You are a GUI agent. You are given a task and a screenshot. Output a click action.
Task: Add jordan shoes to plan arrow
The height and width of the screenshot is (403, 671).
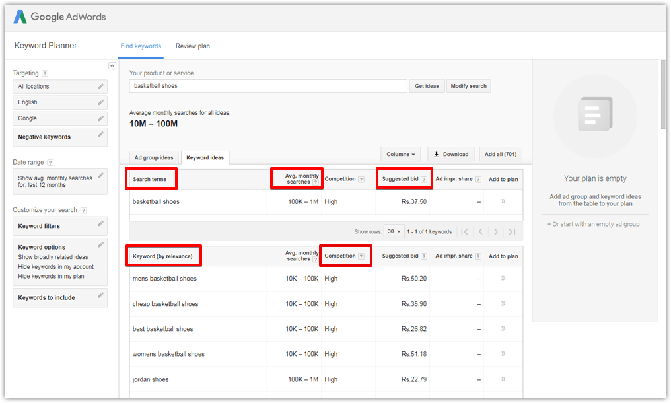click(503, 379)
